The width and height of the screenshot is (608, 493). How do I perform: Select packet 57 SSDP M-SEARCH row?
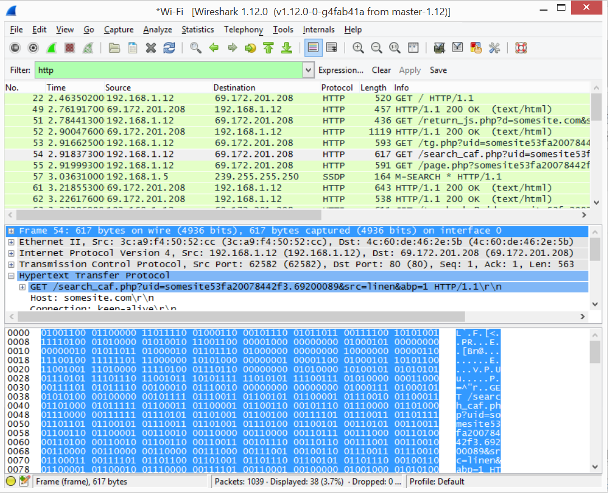click(297, 176)
